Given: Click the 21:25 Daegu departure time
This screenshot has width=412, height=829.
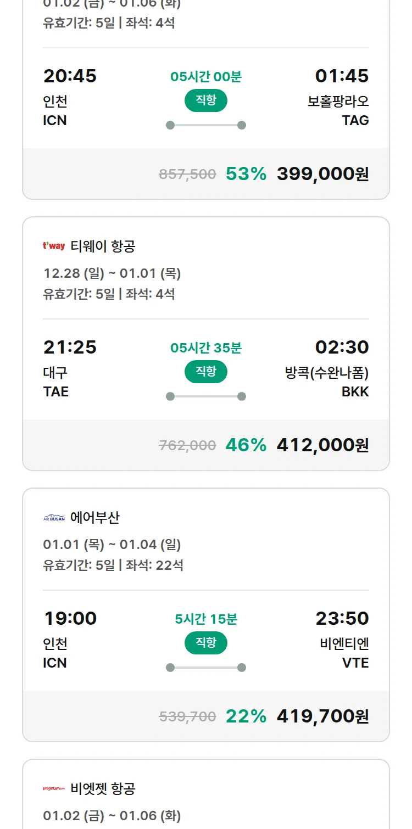Looking at the screenshot, I should pos(70,347).
